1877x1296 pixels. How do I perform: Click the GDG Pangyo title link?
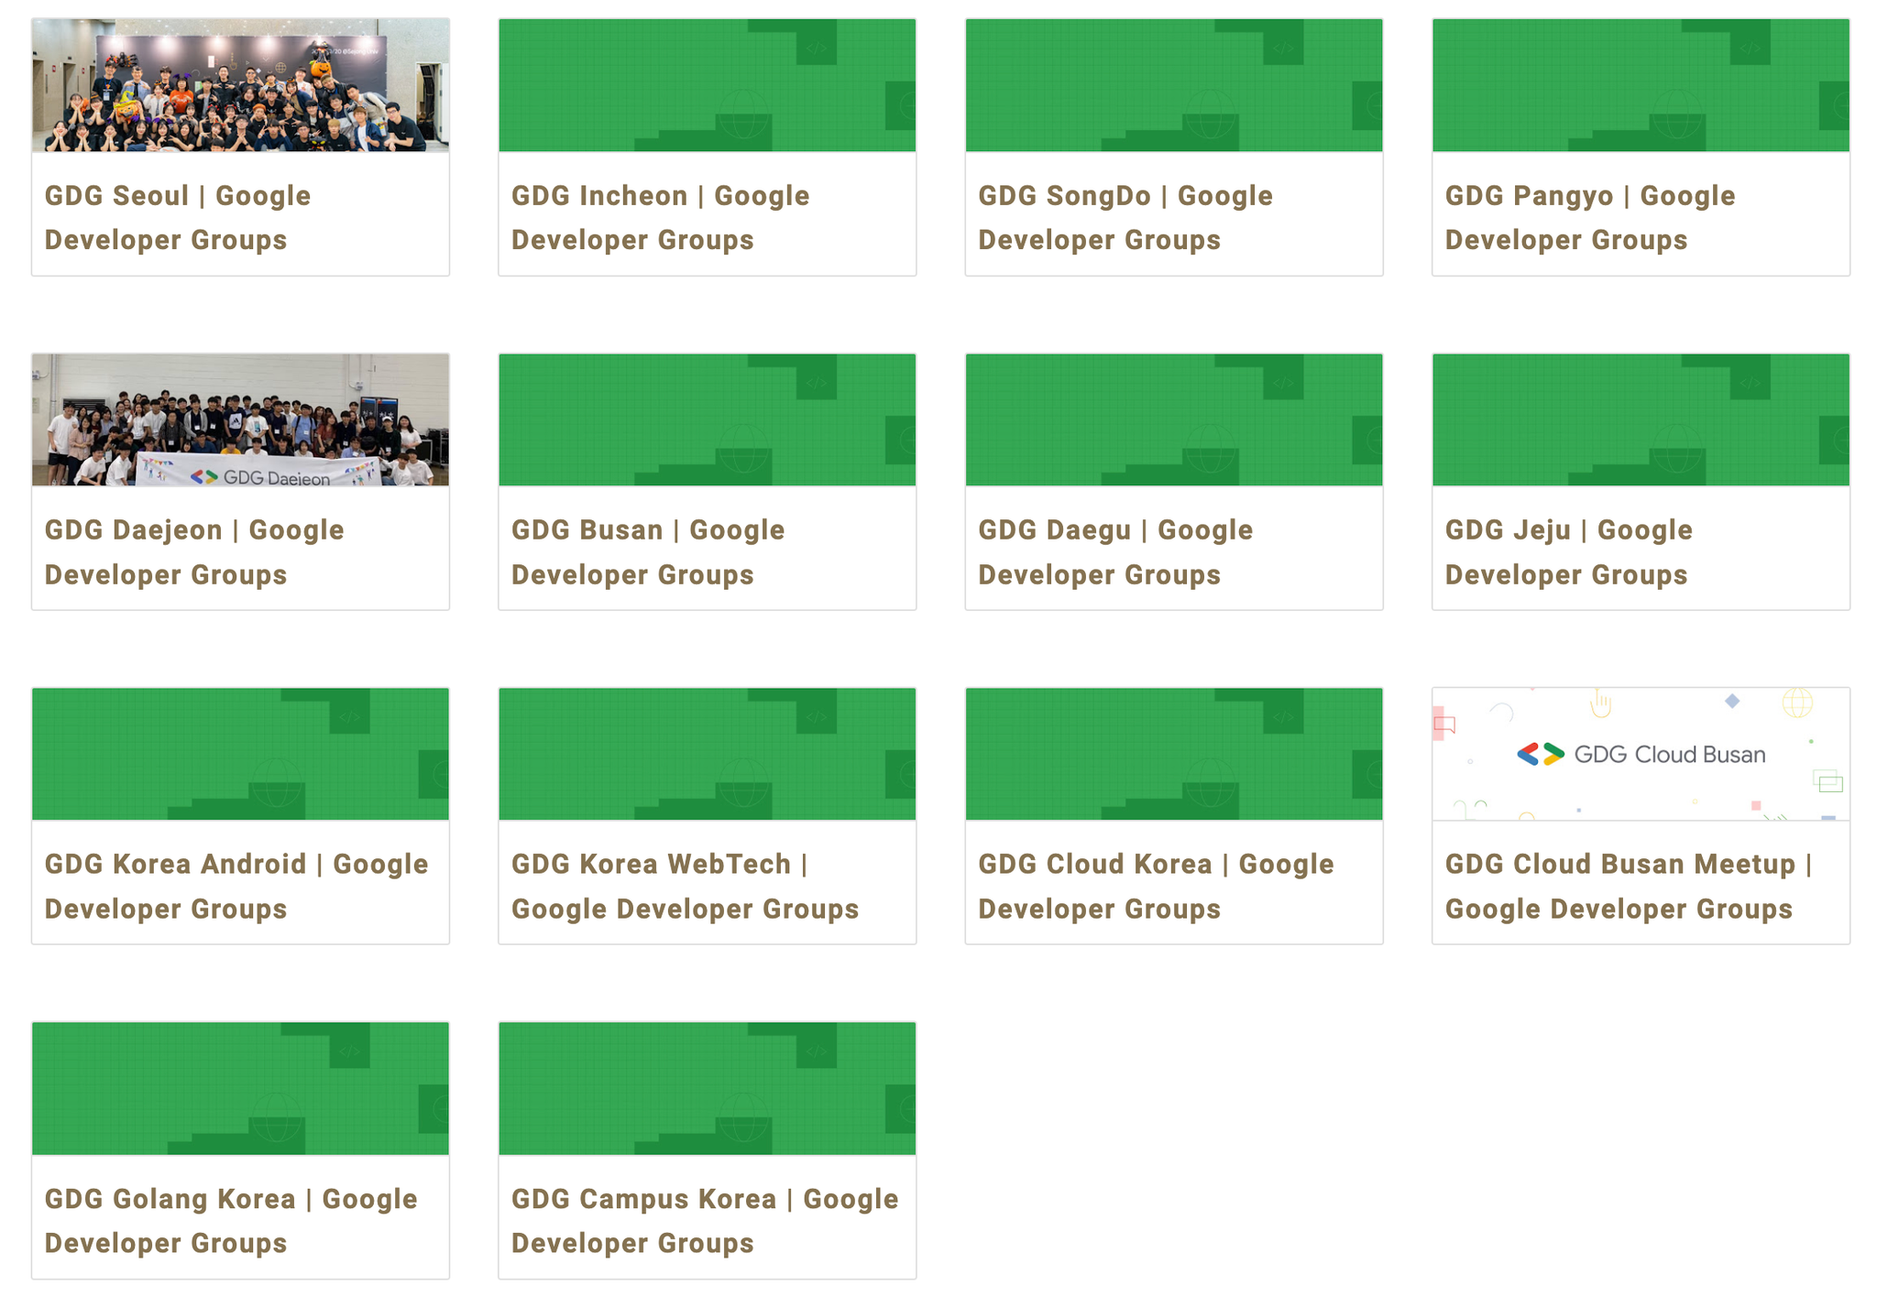(x=1590, y=217)
